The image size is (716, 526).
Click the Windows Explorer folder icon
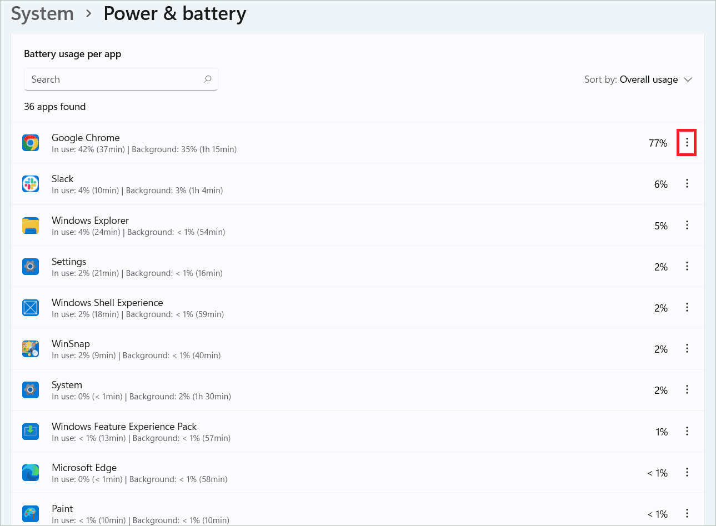point(31,226)
